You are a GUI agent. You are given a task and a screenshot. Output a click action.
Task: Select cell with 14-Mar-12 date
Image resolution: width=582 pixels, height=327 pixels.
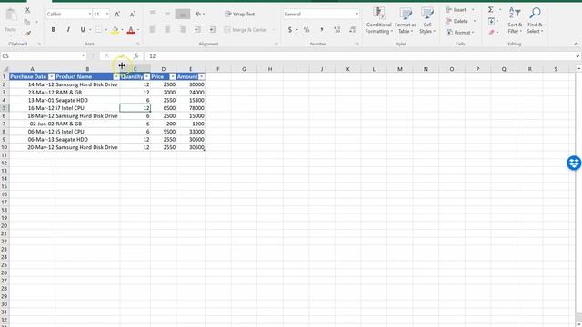pos(32,84)
